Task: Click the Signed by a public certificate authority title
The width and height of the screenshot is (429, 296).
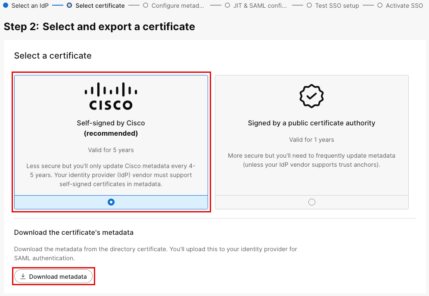Action: click(x=311, y=123)
